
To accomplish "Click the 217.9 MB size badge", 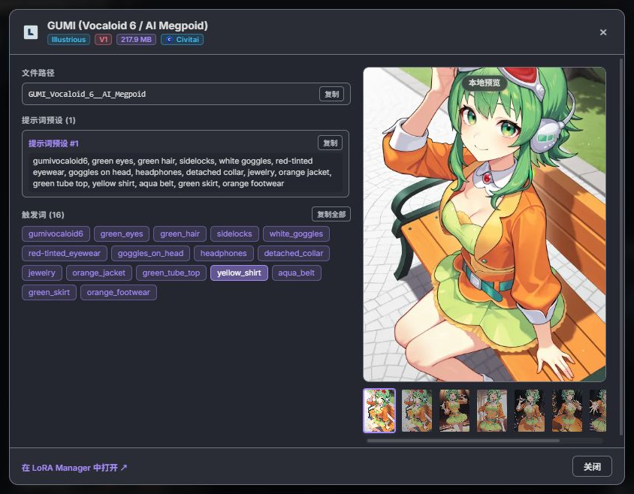I will [136, 40].
